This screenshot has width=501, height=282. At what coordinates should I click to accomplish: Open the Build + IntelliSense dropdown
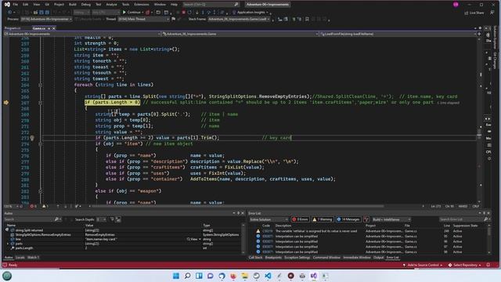(x=391, y=219)
